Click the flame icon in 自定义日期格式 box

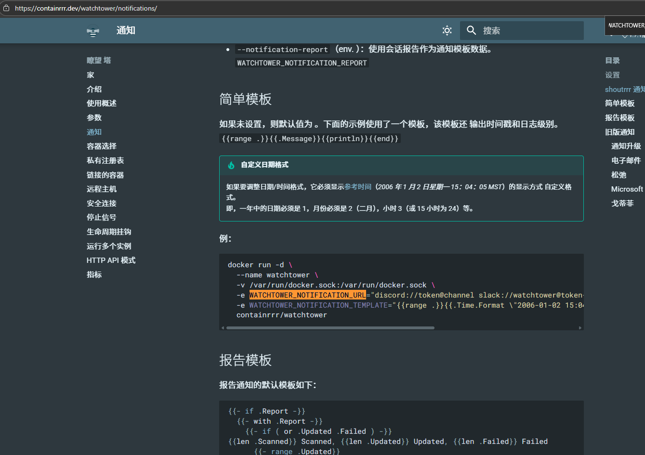pyautogui.click(x=231, y=165)
